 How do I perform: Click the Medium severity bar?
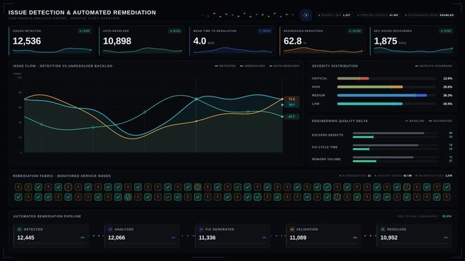[x=382, y=96]
